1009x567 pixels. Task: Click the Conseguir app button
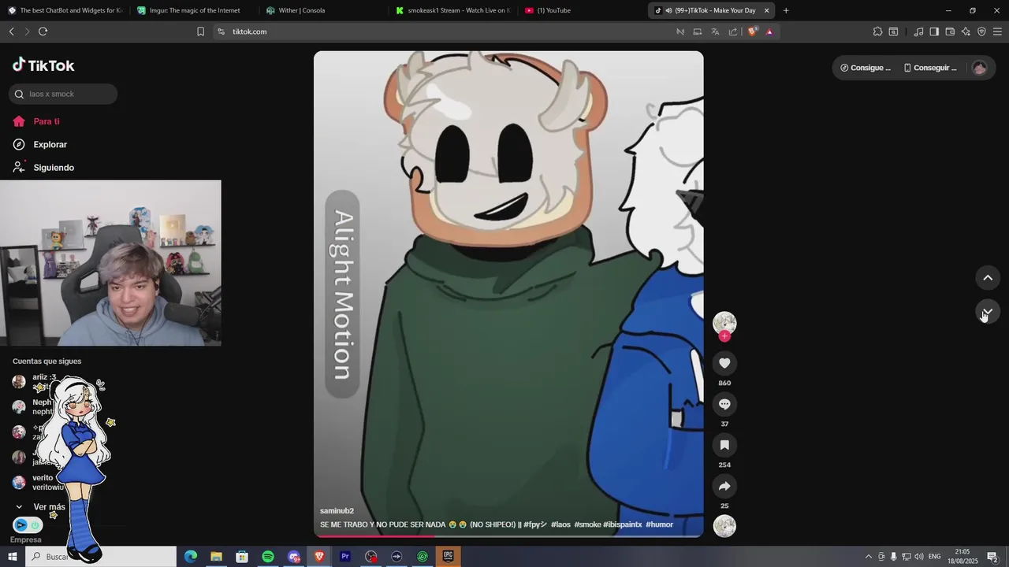[930, 68]
